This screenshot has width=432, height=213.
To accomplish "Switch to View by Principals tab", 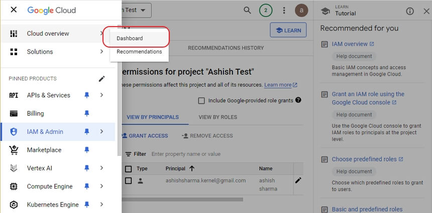I will point(153,117).
